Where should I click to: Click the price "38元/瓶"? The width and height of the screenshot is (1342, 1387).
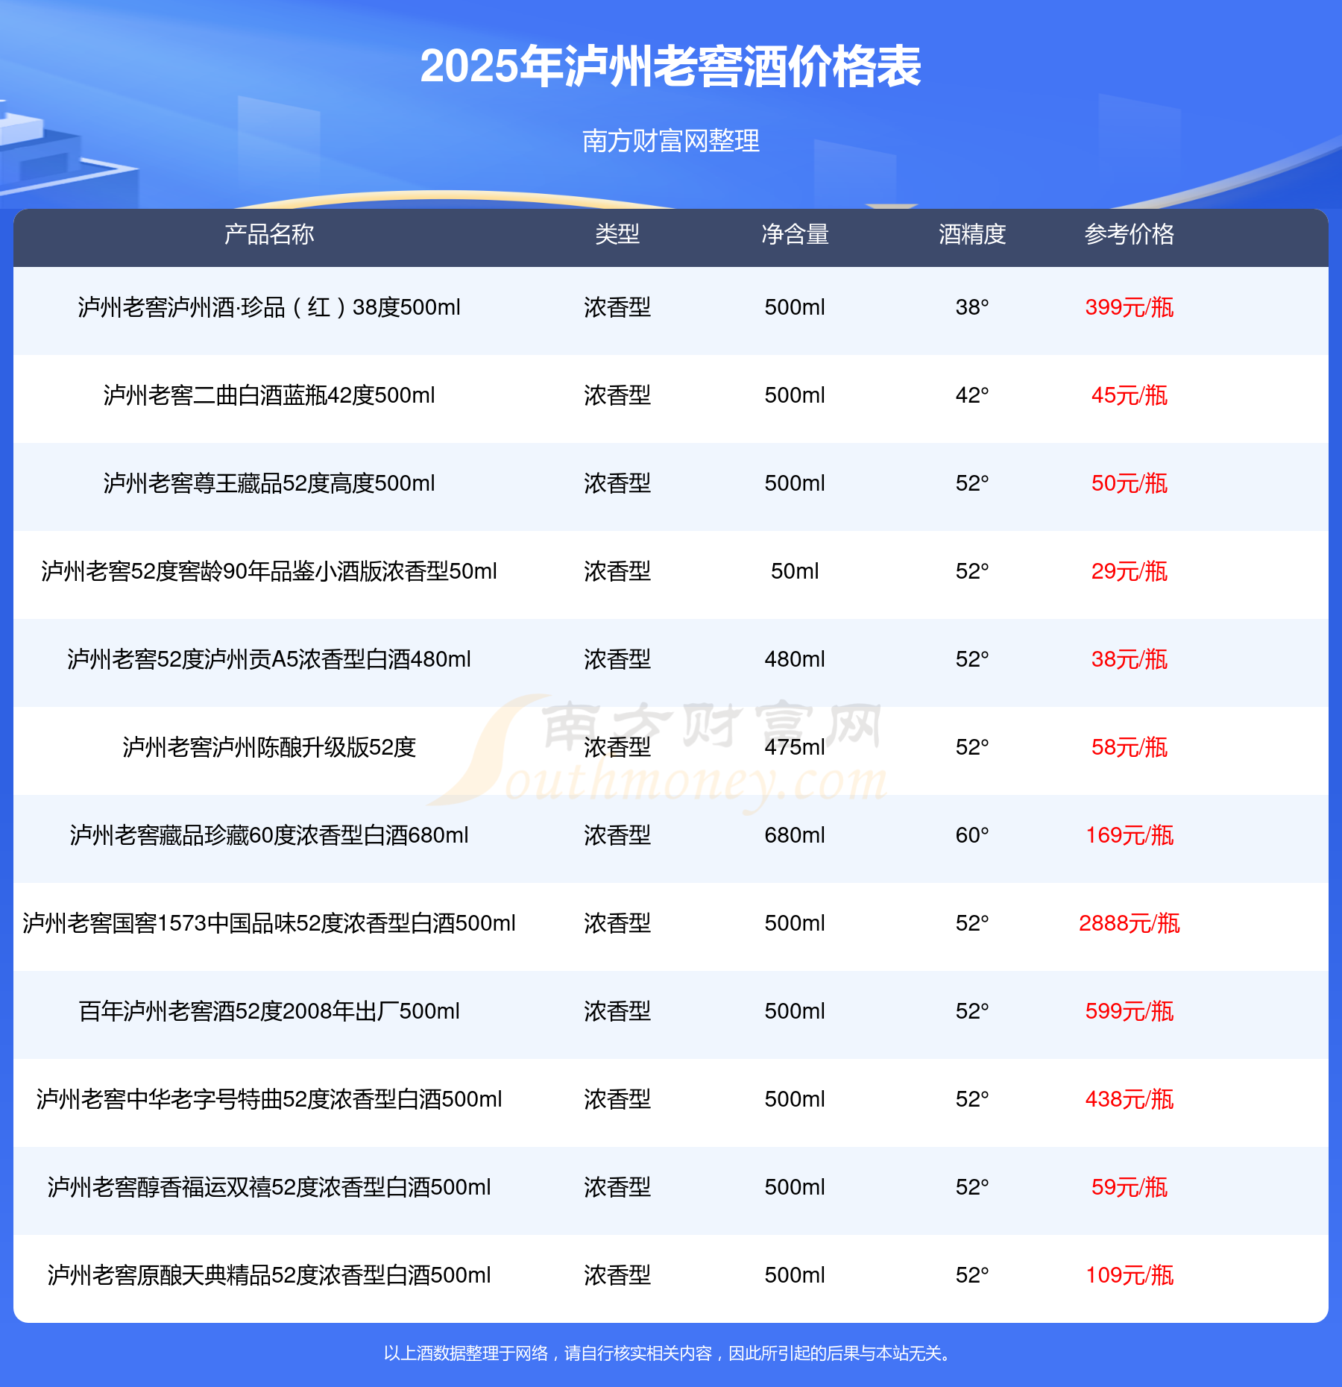(1130, 659)
